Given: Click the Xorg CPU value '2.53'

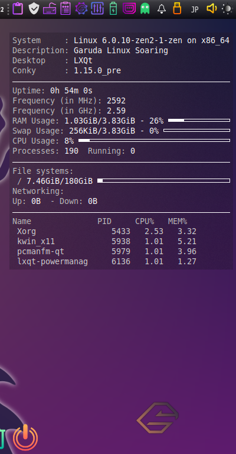Looking at the screenshot, I should pos(154,231).
